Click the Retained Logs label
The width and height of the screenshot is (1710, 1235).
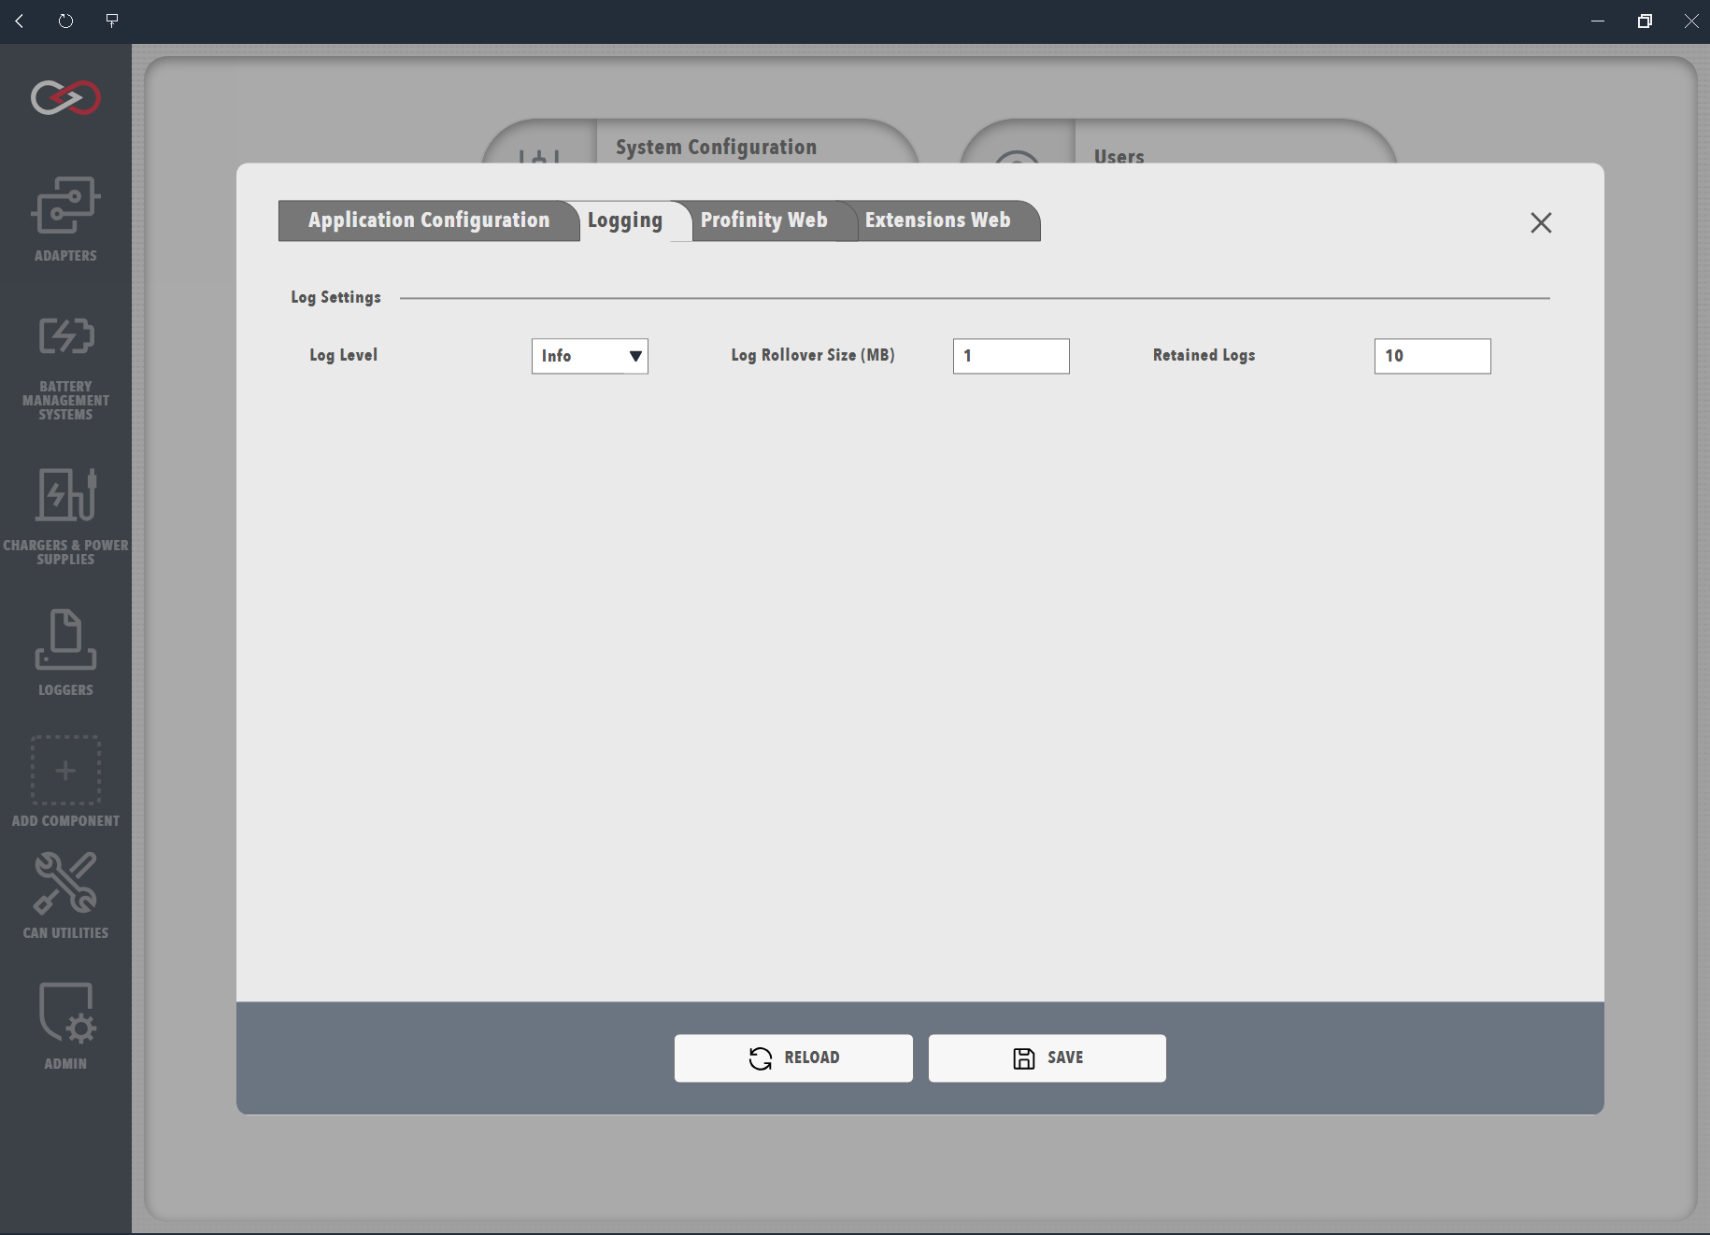(1204, 355)
